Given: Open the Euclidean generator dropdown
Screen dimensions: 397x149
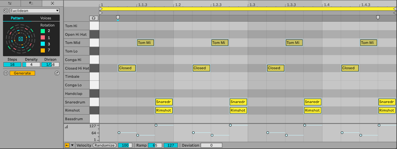Looking at the screenshot, I should click(34, 11).
